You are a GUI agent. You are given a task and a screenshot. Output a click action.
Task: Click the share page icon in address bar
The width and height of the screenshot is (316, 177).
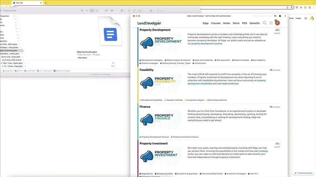287,7
